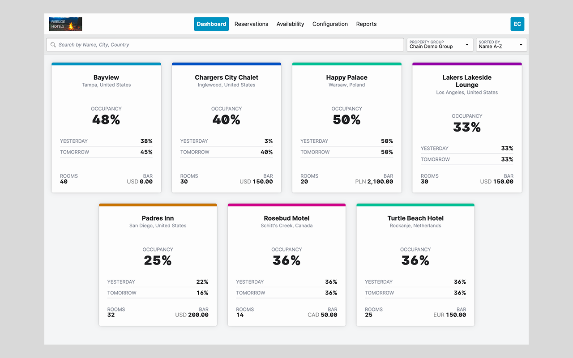Open the Chargers City Chalet card
573x358 pixels.
coord(227,128)
